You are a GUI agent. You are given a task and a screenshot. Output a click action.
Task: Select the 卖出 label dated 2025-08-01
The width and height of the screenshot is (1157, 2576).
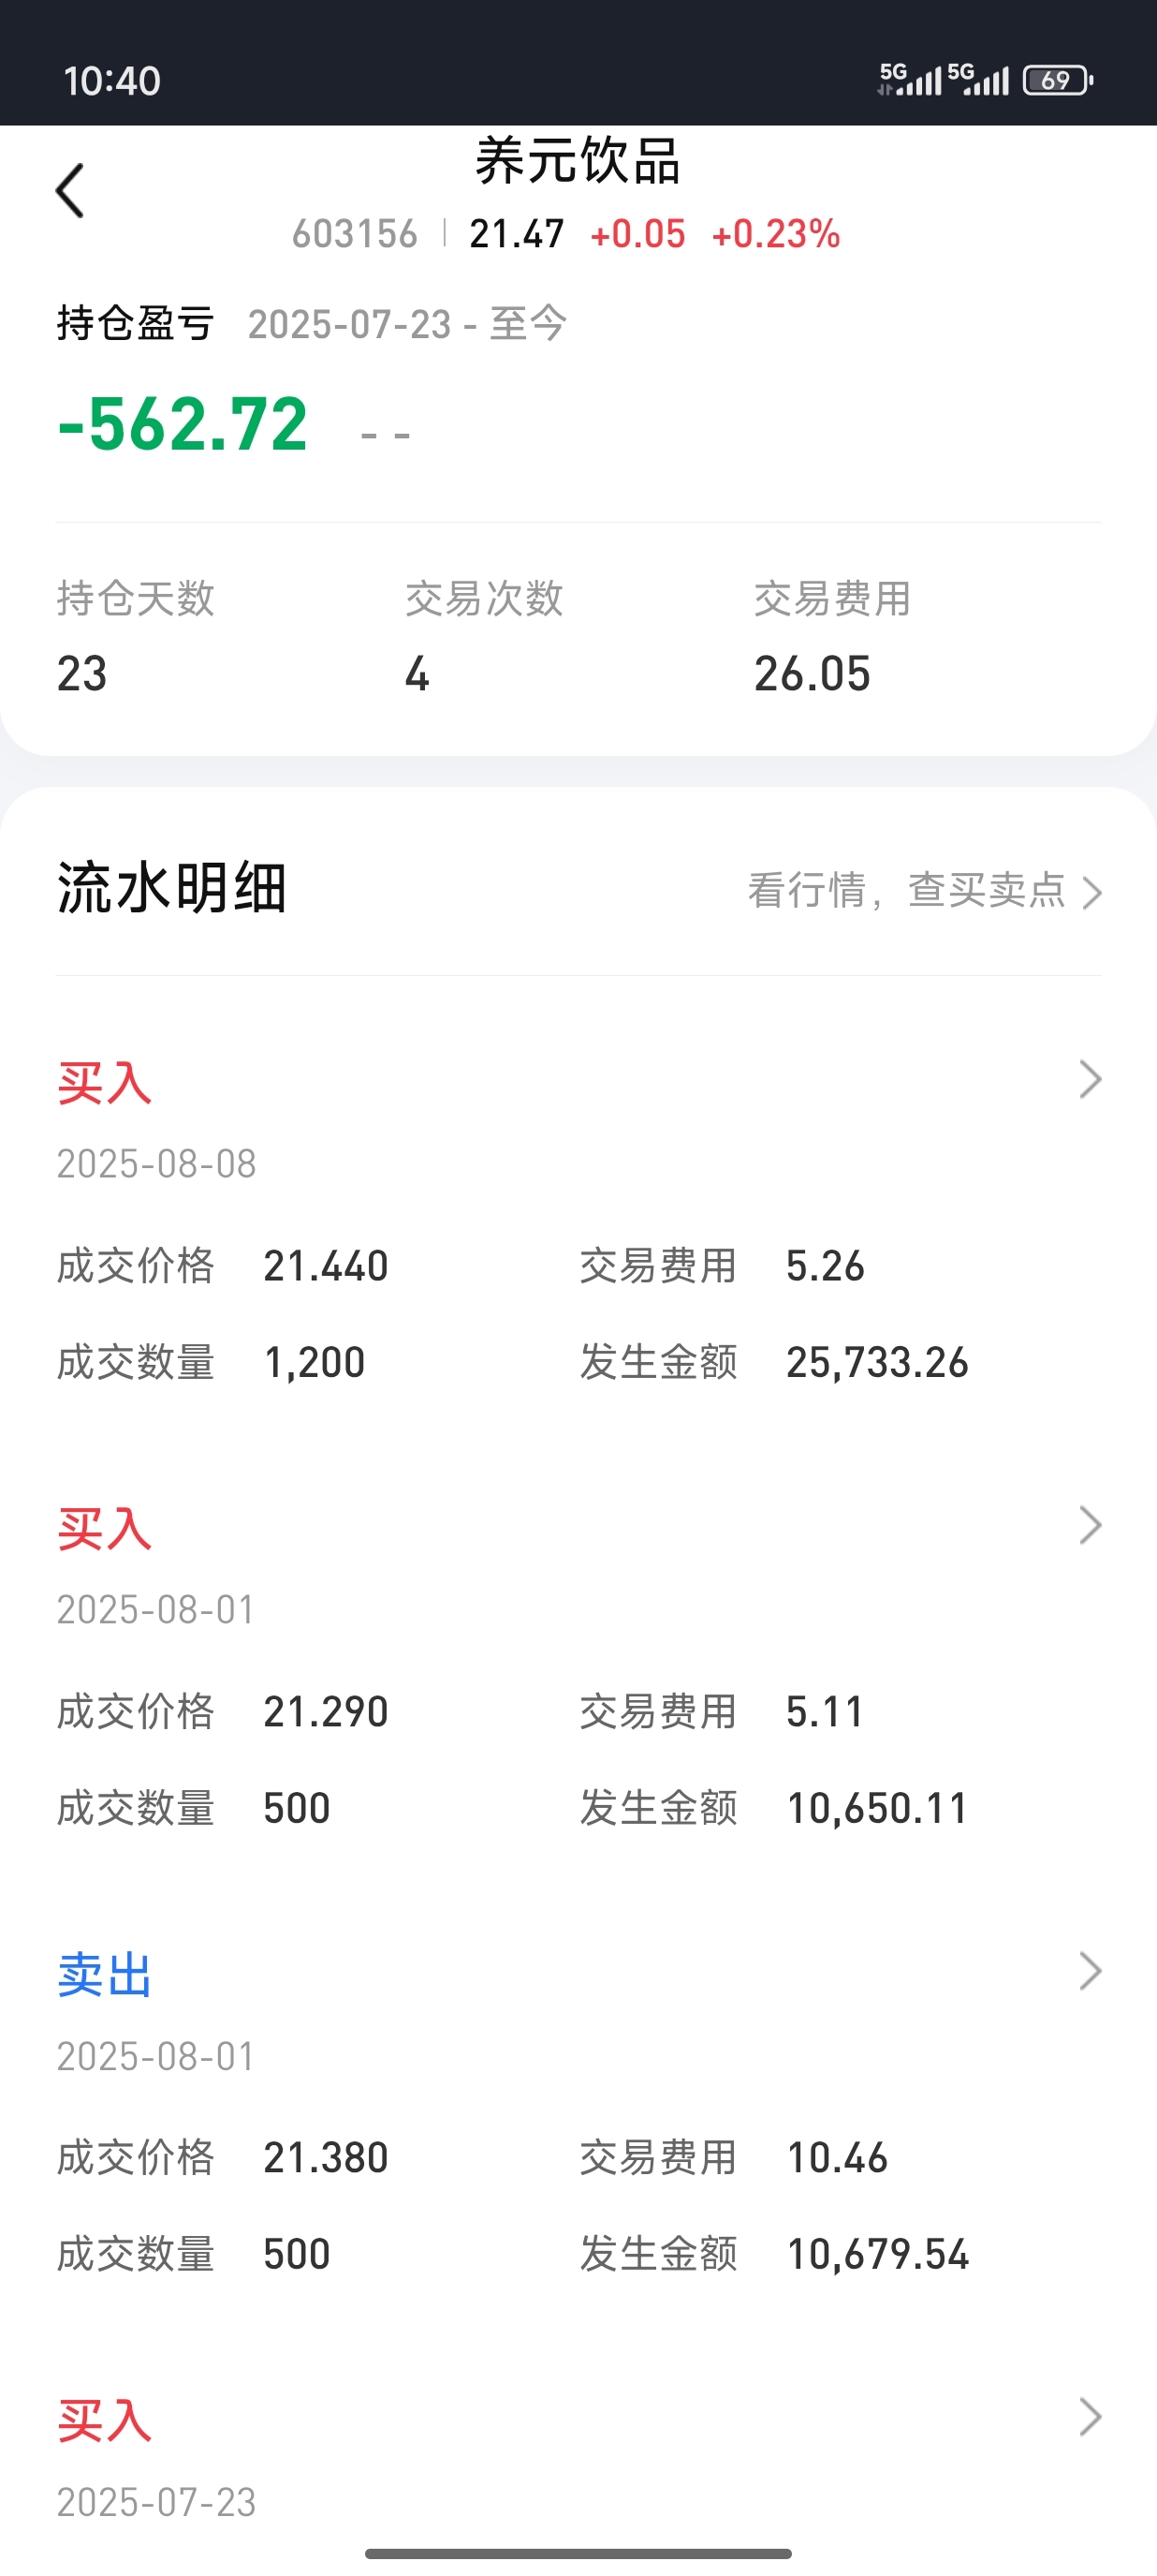click(104, 1975)
